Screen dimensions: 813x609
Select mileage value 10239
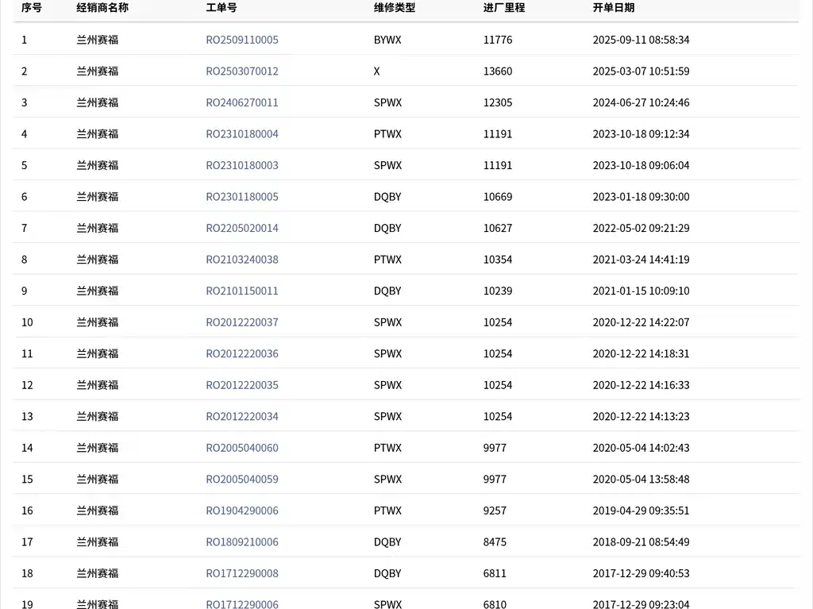[498, 291]
